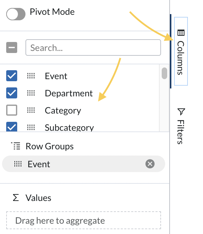Image resolution: width=203 pixels, height=234 pixels.
Task: Click the Pivot Mode label
Action: pyautogui.click(x=52, y=12)
